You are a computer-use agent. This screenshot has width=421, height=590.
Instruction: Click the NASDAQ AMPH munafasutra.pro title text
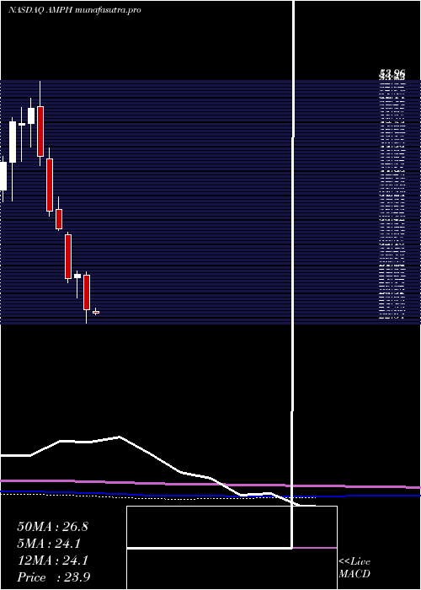click(x=74, y=10)
